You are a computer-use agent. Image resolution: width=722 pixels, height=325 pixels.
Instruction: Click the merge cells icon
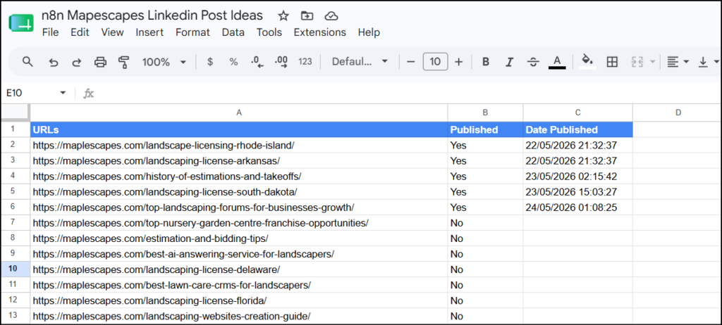[x=637, y=62]
